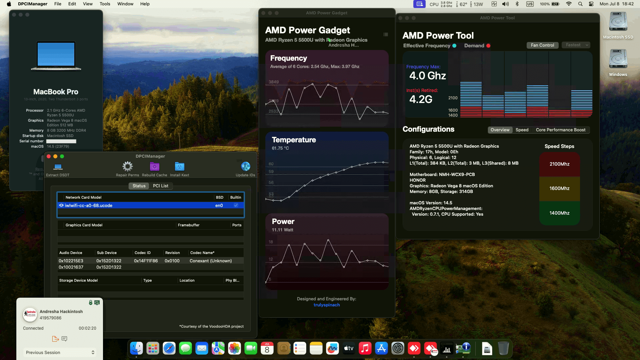The height and width of the screenshot is (360, 640).
Task: Click the Rebuild Cache toolbar icon
Action: 154,166
